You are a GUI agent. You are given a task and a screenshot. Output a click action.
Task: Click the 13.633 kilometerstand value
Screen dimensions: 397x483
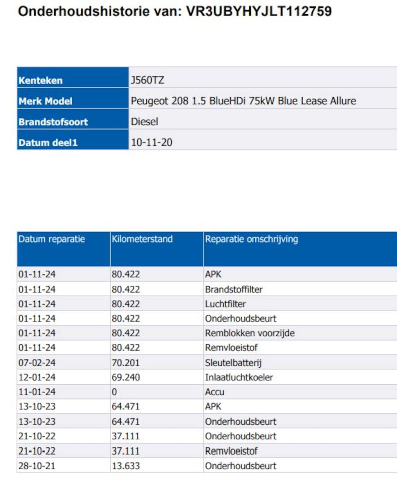(x=126, y=466)
